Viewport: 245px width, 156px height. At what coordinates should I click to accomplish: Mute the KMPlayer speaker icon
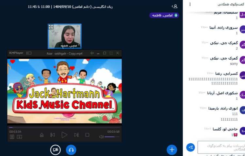tap(101, 137)
